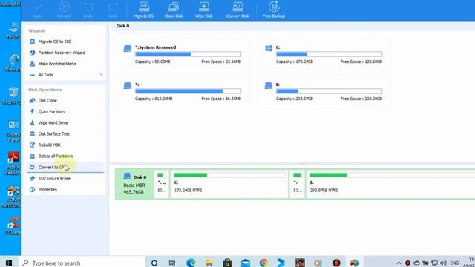The image size is (475, 267).
Task: Select the E: partition card
Action: (324, 90)
